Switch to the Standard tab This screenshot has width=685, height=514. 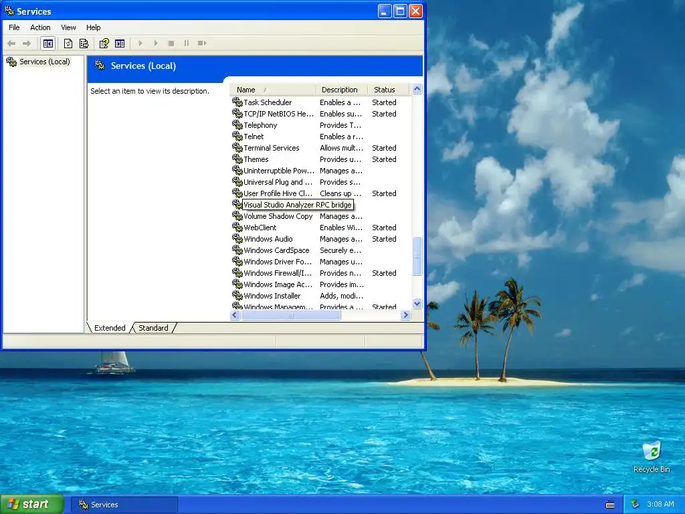click(x=153, y=328)
